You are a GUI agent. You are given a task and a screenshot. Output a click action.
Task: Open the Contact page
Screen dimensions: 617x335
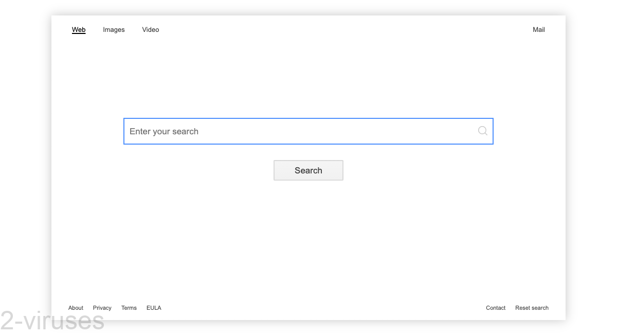[496, 308]
